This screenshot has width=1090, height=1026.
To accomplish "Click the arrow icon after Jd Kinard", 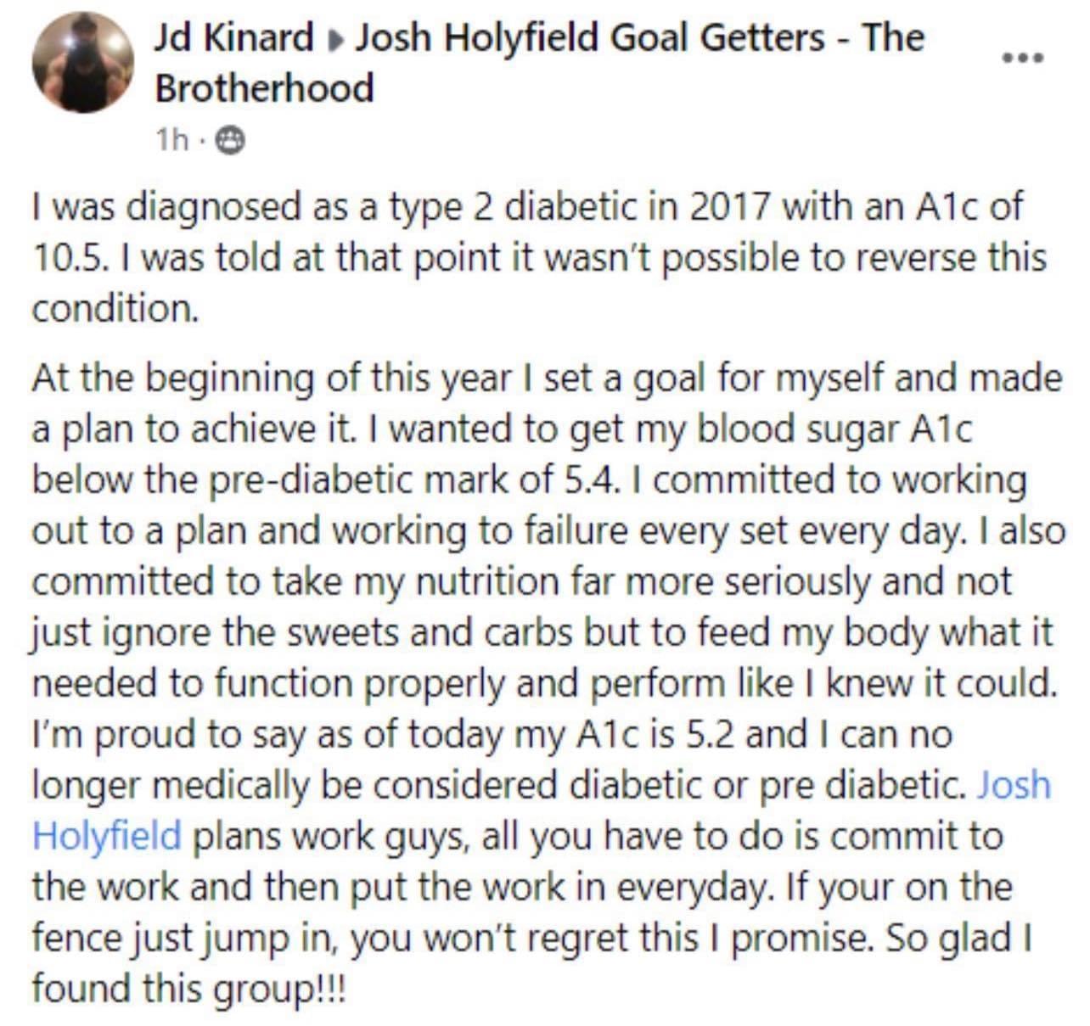I will coord(335,39).
